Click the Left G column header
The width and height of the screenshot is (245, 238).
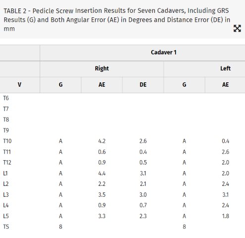(x=184, y=85)
